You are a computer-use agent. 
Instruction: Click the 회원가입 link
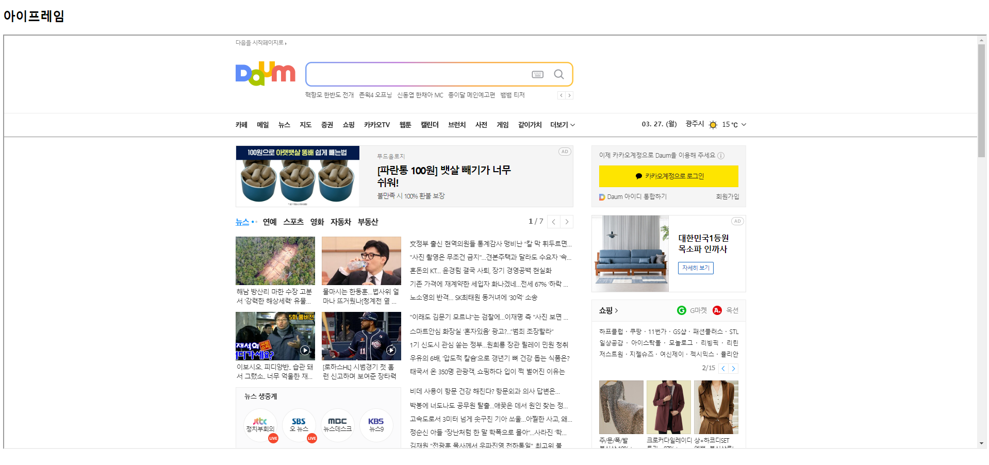pos(728,197)
